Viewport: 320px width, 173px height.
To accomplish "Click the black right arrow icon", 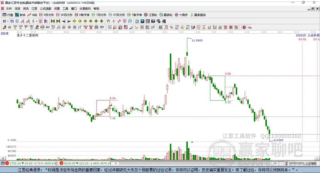I will pos(69,21).
